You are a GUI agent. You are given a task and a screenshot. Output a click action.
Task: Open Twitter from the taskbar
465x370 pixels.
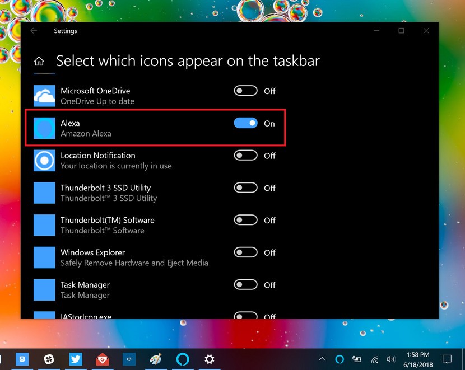(75, 359)
